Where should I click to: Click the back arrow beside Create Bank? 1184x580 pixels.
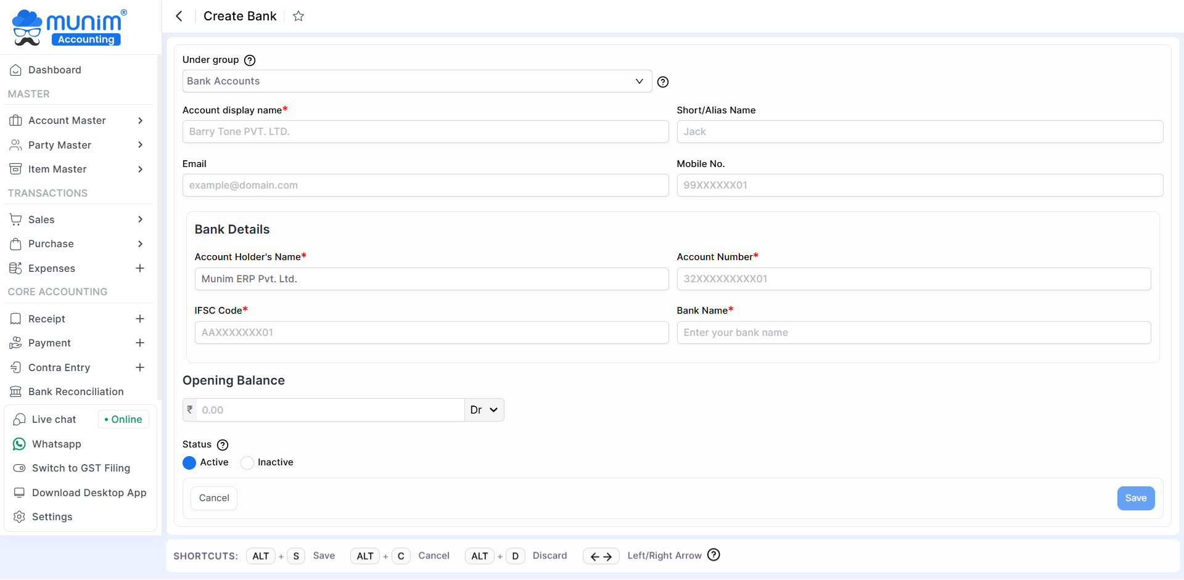[x=179, y=16]
